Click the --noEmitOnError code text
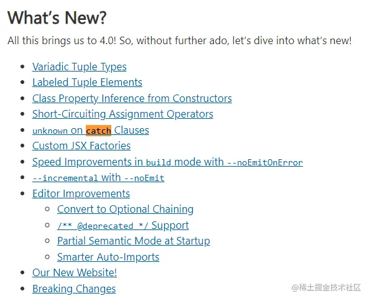 pos(265,163)
